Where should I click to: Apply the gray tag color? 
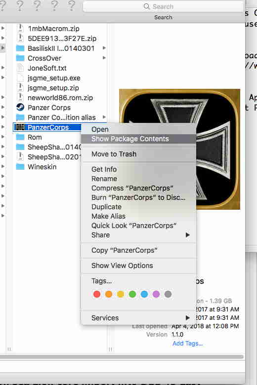(x=168, y=294)
